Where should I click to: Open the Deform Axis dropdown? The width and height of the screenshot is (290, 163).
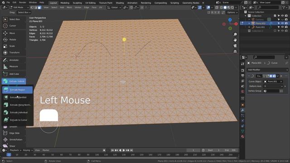tap(273, 86)
